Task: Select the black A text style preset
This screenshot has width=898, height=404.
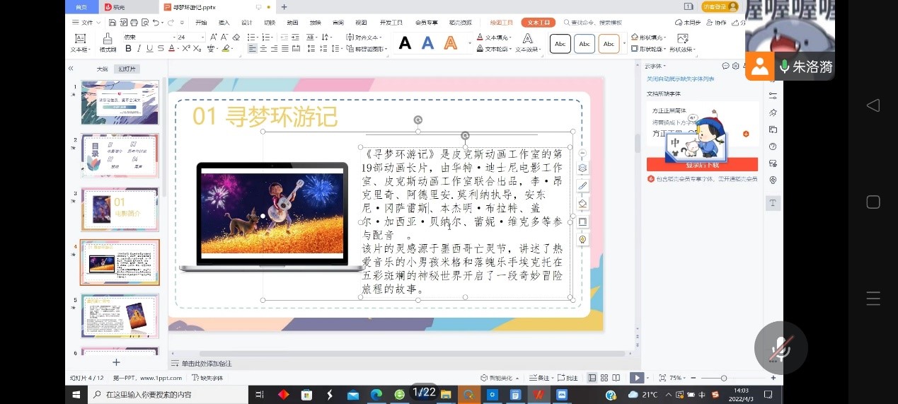Action: point(405,43)
